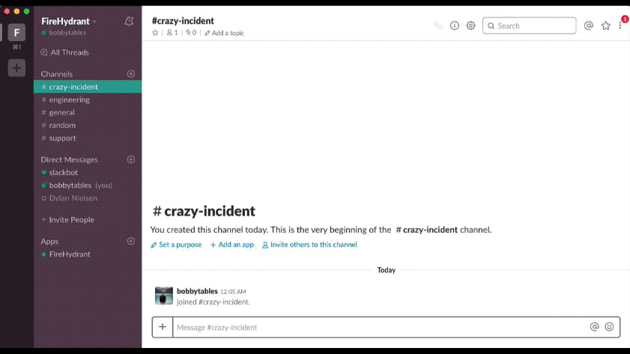
Task: Open bobbytables avatar in message
Action: [x=164, y=296]
